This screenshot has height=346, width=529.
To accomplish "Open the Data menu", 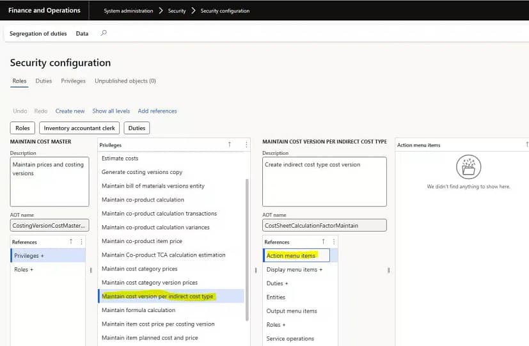I will click(82, 33).
